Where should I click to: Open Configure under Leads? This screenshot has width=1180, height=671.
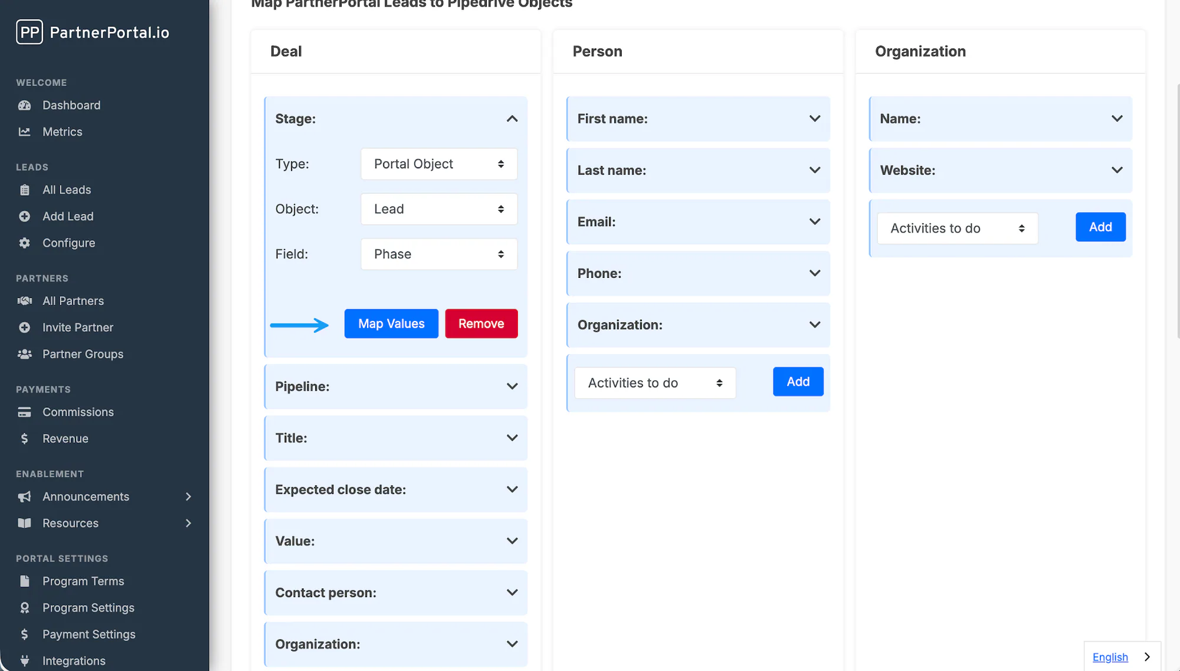(x=68, y=243)
